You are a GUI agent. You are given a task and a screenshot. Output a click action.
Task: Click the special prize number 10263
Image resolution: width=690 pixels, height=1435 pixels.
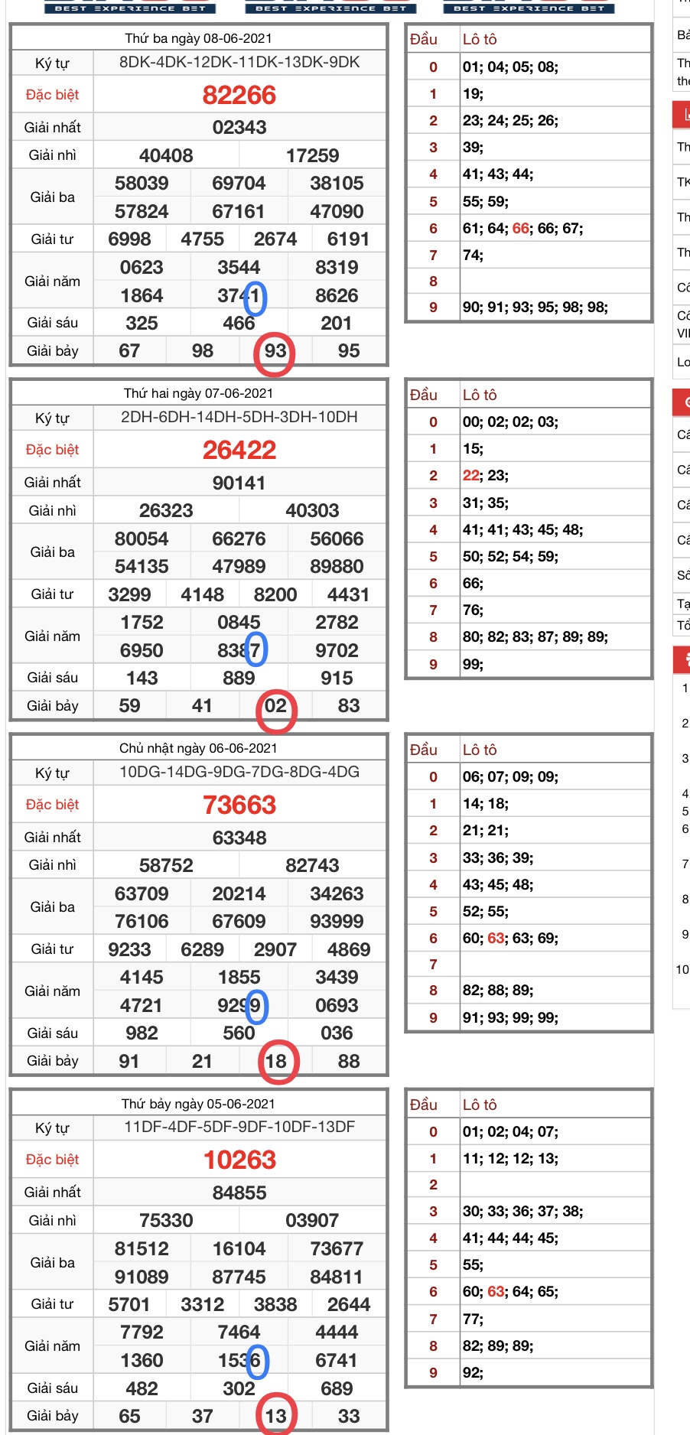[x=239, y=1160]
